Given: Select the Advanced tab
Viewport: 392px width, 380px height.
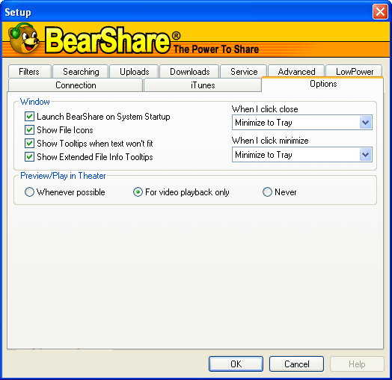Looking at the screenshot, I should (x=296, y=72).
